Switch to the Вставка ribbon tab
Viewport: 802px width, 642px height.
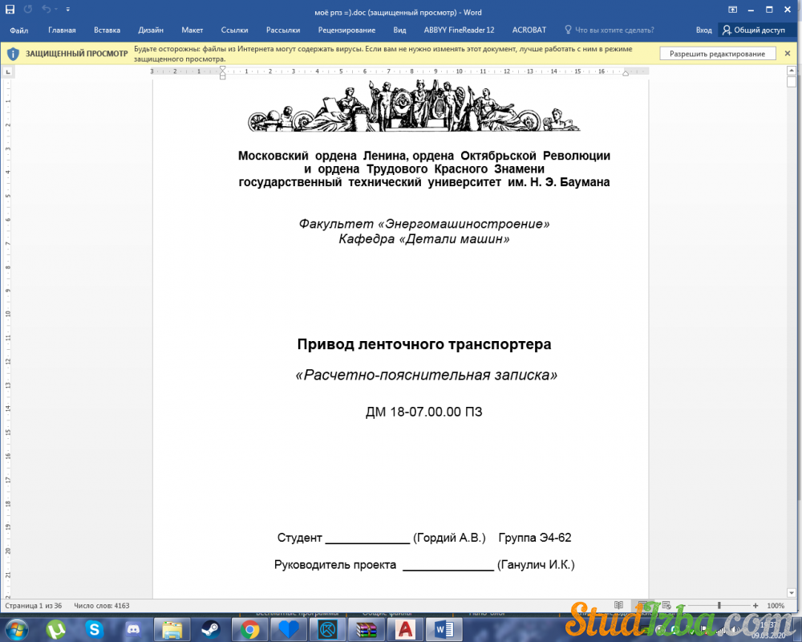107,30
